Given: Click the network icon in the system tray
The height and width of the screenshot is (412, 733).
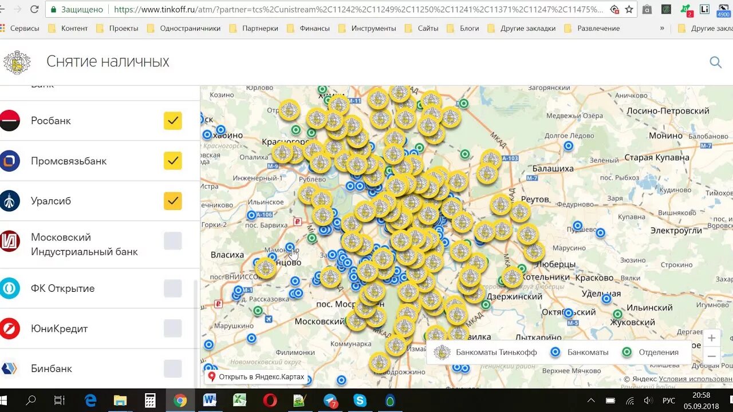Looking at the screenshot, I should (630, 401).
